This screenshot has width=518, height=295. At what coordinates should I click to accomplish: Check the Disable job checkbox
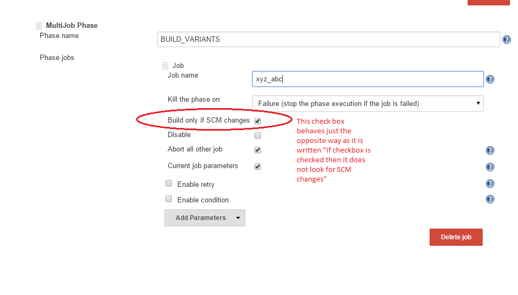[x=258, y=135]
